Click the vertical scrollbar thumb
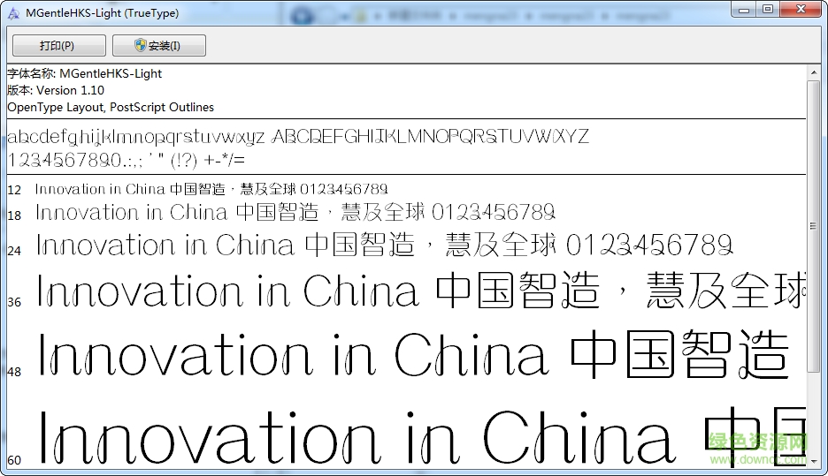This screenshot has width=828, height=476. pos(813,225)
